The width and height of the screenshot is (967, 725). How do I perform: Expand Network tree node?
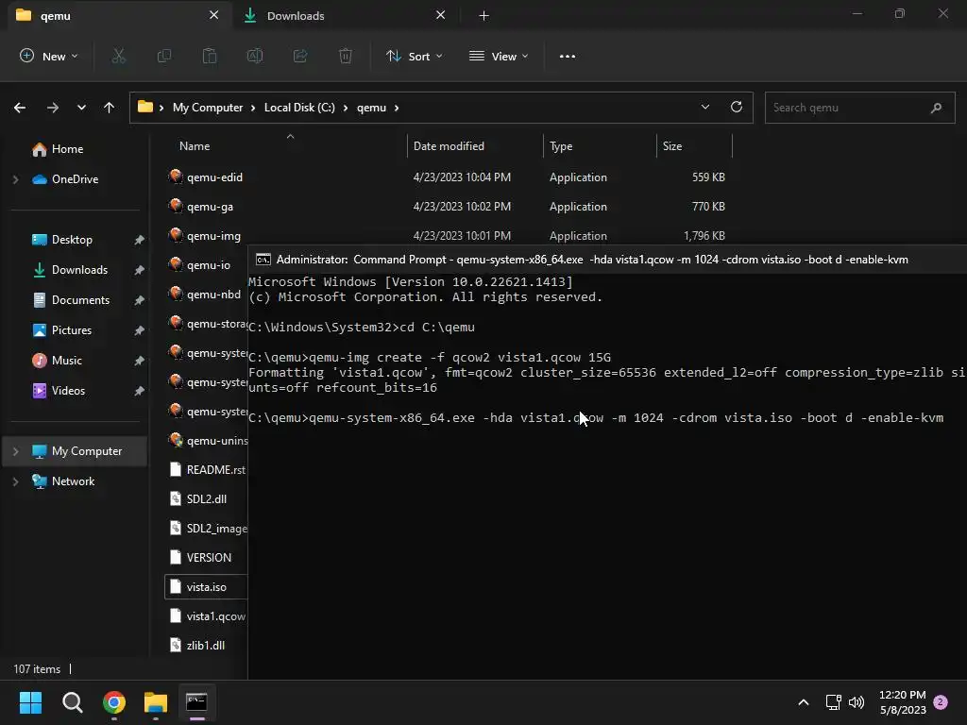click(16, 481)
